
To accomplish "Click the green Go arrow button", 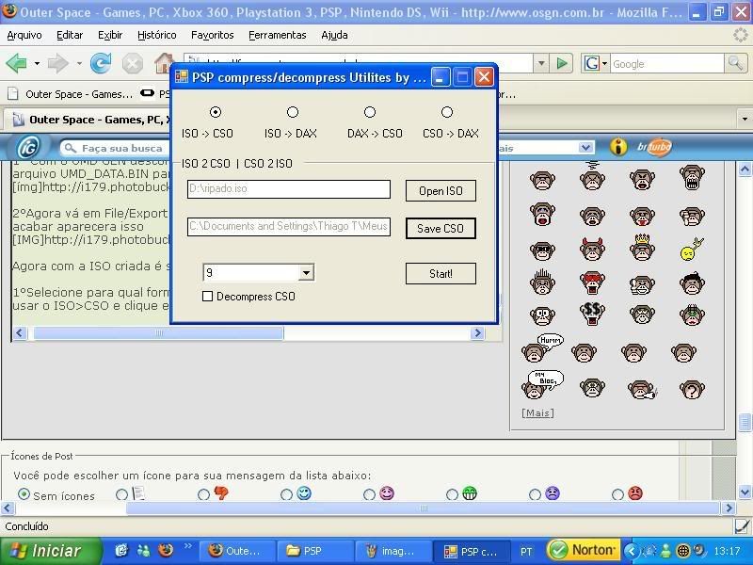I will click(561, 63).
